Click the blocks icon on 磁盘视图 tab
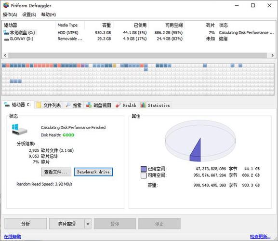The image size is (278, 241). [x=89, y=105]
